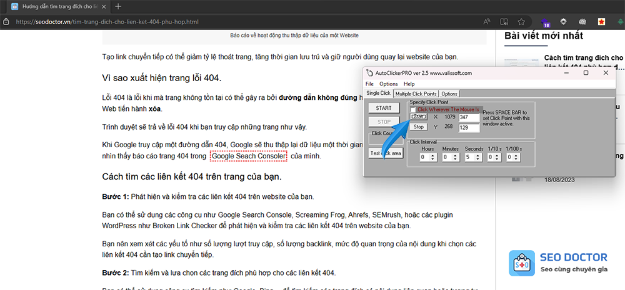Click the site lock icon in address bar

pyautogui.click(x=6, y=22)
